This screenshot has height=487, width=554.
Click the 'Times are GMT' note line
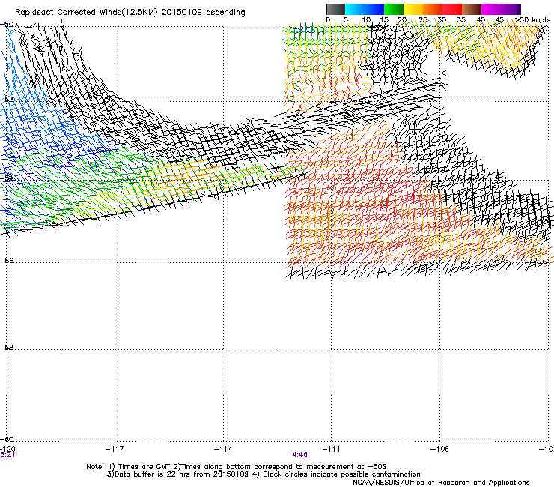237,467
